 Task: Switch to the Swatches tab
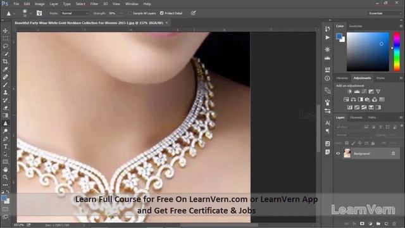(356, 26)
